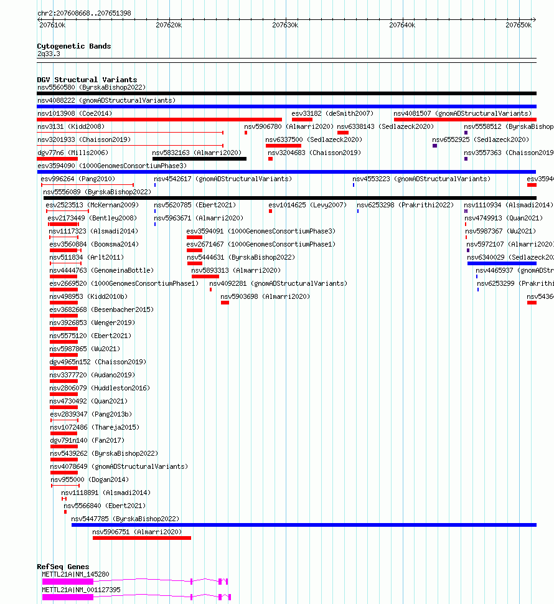Click the nsv5444631 (ByrskaBishop2022) label
Viewport: 554px width, 604px height.
coord(241,258)
